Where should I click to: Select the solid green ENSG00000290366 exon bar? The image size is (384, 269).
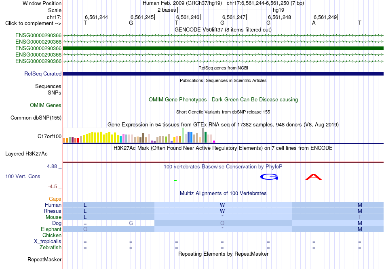pyautogui.click(x=224, y=48)
